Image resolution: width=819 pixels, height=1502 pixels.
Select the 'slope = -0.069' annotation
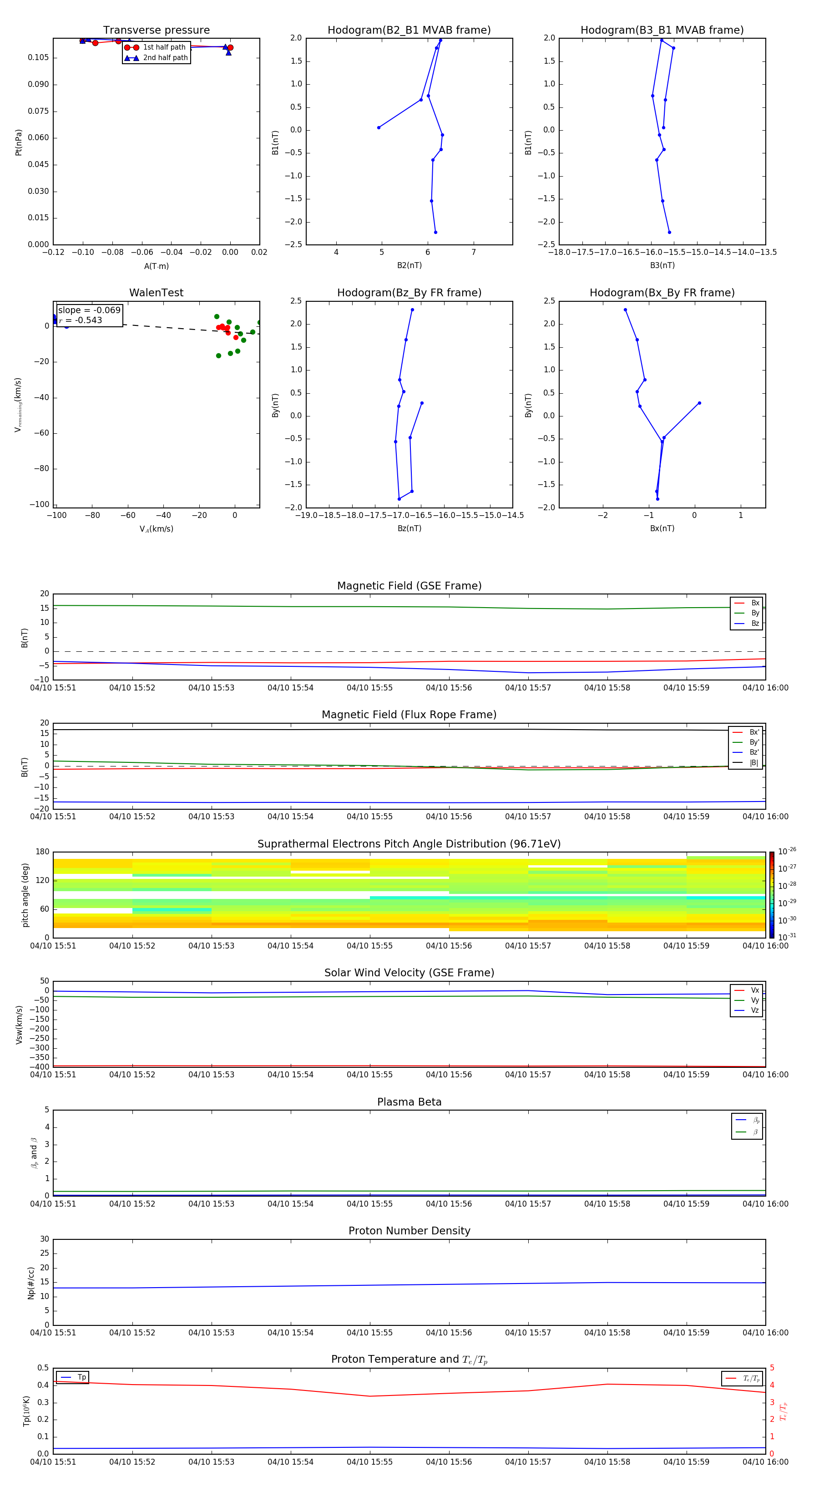[x=89, y=310]
